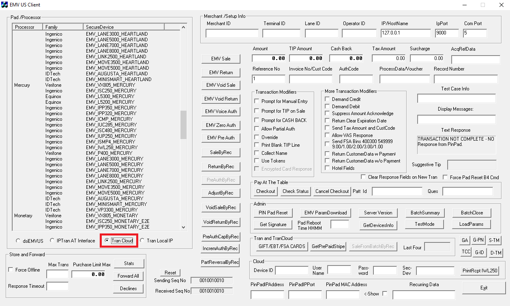Select EMV_VX805_MERCURY in the device list
Image resolution: width=510 pixels, height=306 pixels.
[x=111, y=85]
